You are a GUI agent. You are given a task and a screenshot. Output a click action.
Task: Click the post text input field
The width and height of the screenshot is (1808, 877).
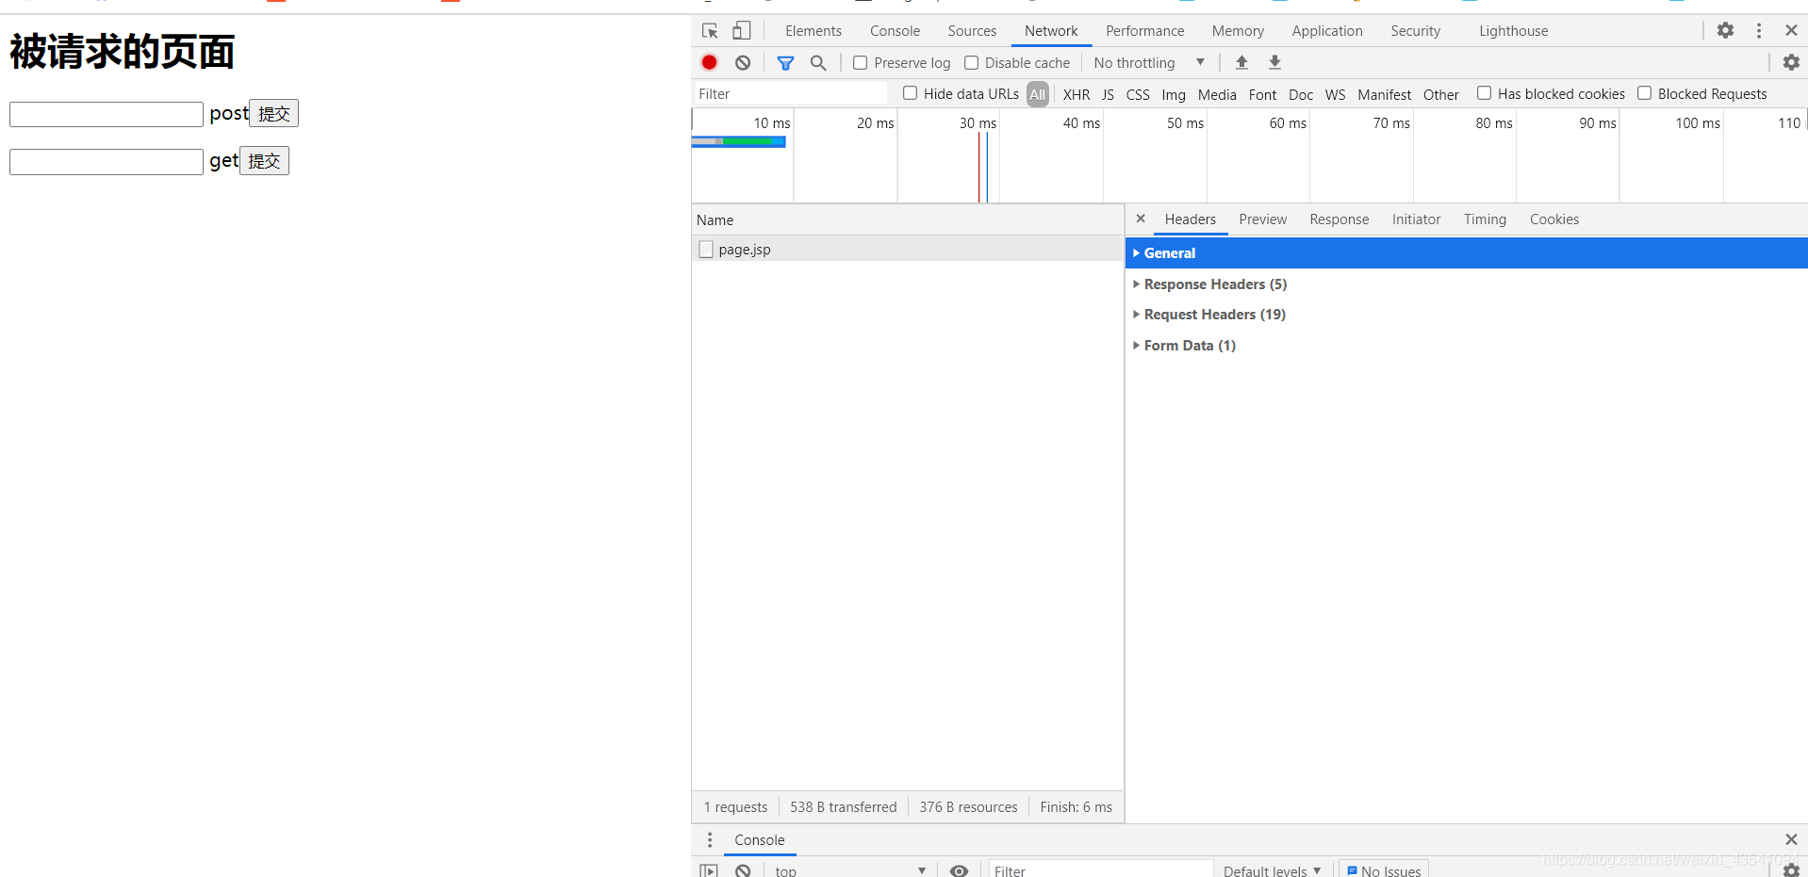pyautogui.click(x=107, y=114)
